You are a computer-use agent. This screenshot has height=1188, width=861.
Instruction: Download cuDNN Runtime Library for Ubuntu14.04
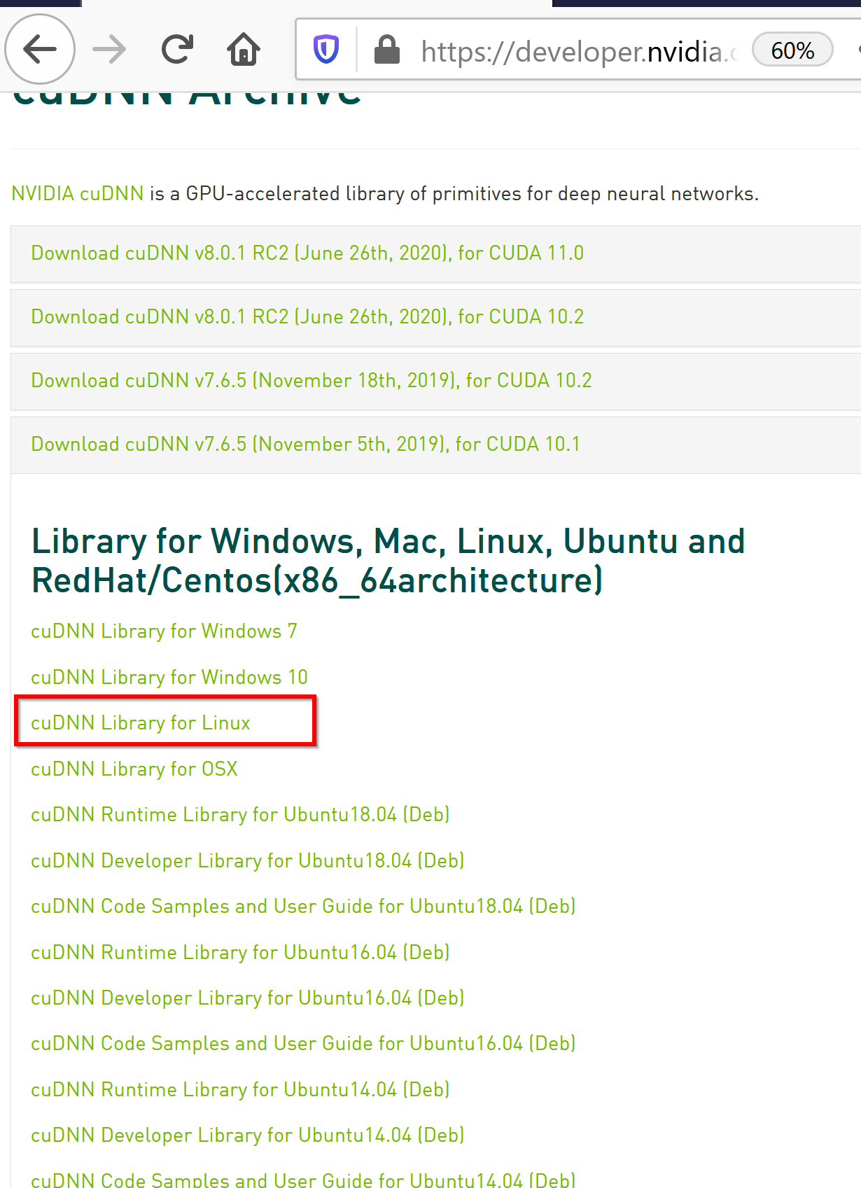tap(240, 1089)
